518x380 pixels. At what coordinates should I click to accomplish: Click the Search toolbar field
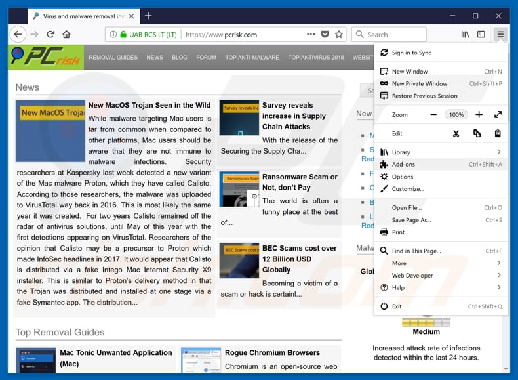pyautogui.click(x=389, y=34)
